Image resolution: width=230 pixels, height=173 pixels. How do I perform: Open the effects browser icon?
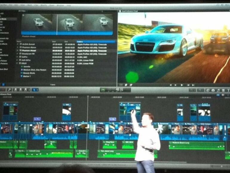click(x=208, y=90)
